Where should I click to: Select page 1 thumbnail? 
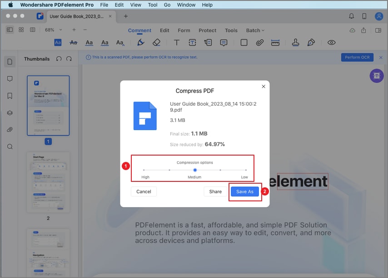pos(48,106)
